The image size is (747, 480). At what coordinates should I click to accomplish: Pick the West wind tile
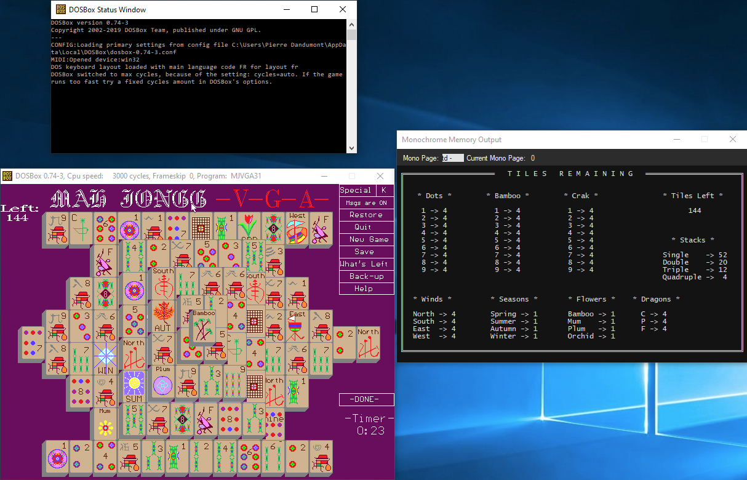point(297,228)
